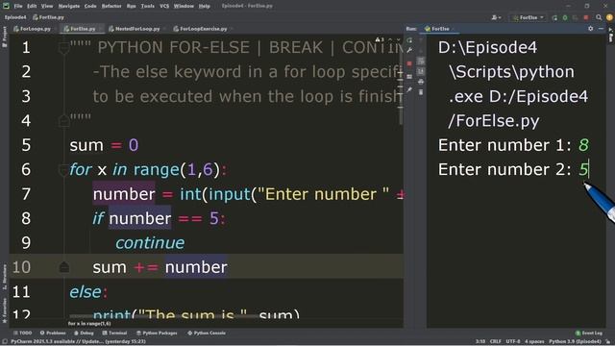
Task: Rerun ForElse from the Run panel
Action: click(x=409, y=40)
